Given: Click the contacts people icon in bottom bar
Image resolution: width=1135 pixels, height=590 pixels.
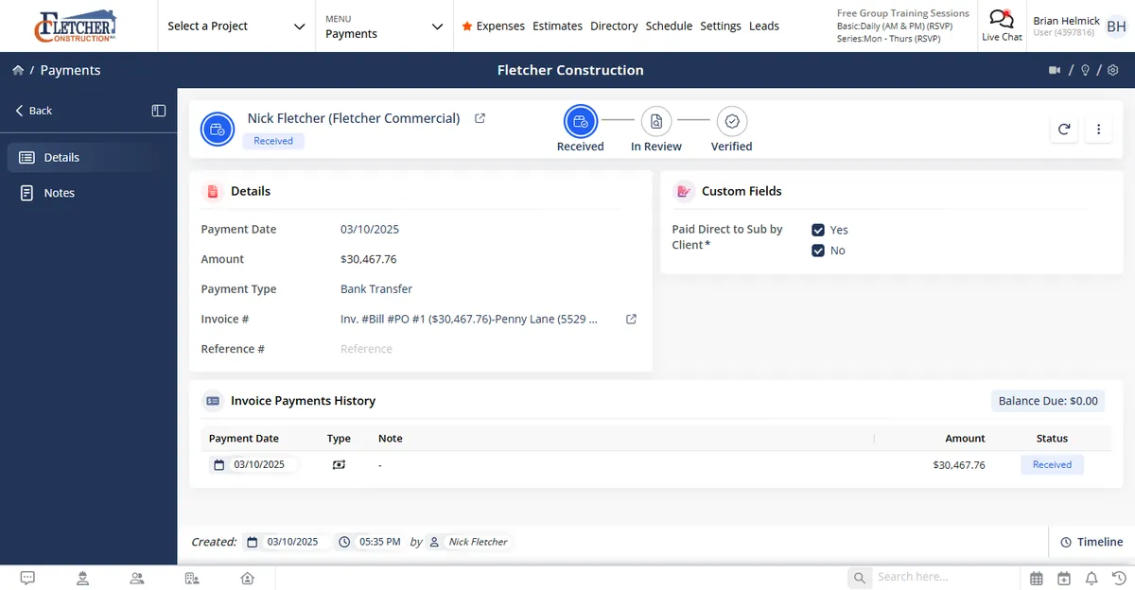Looking at the screenshot, I should pos(137,578).
